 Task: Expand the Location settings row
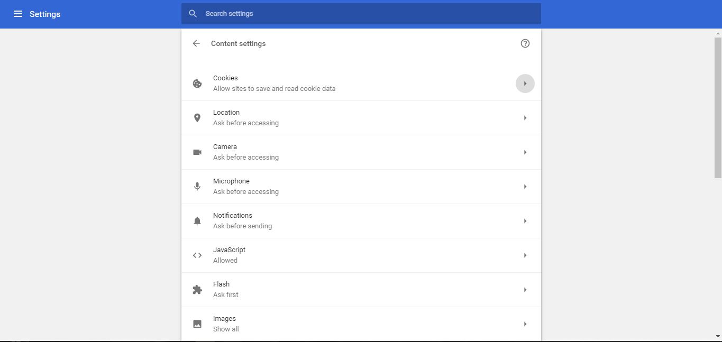[525, 117]
